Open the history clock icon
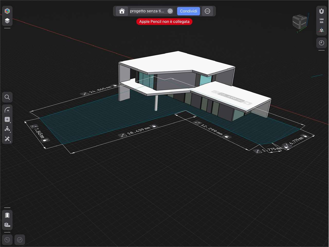Screen dimensions: 329x247 [x=321, y=43]
